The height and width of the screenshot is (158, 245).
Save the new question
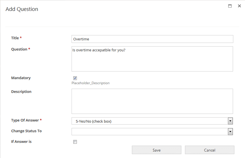click(157, 150)
